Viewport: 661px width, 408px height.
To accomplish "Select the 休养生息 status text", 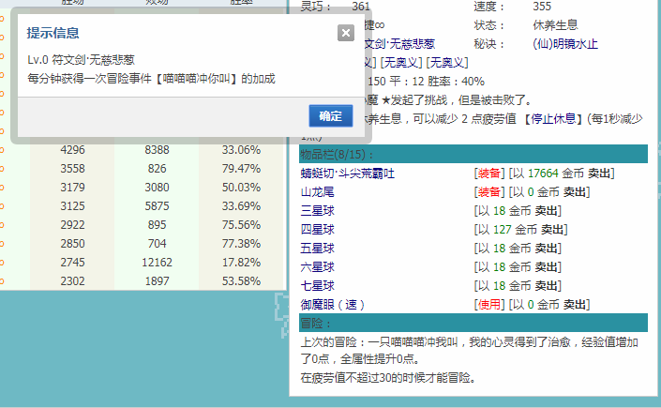I will click(x=555, y=25).
